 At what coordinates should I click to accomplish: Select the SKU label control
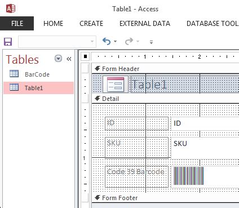(x=136, y=148)
